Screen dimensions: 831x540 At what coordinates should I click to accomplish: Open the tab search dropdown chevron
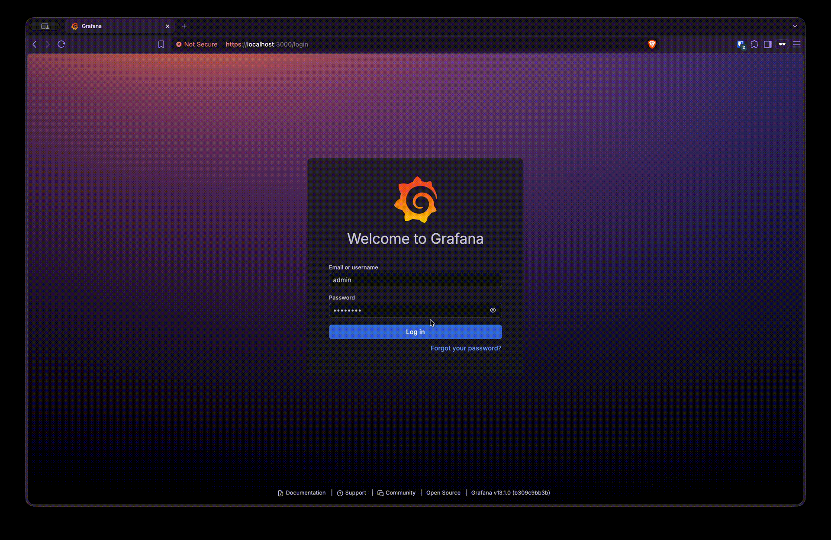click(x=795, y=26)
